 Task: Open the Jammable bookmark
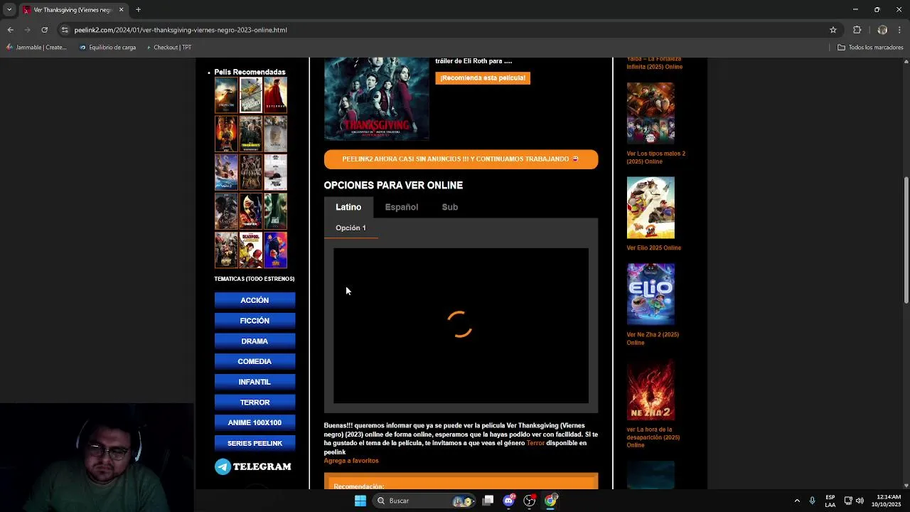[x=36, y=48]
